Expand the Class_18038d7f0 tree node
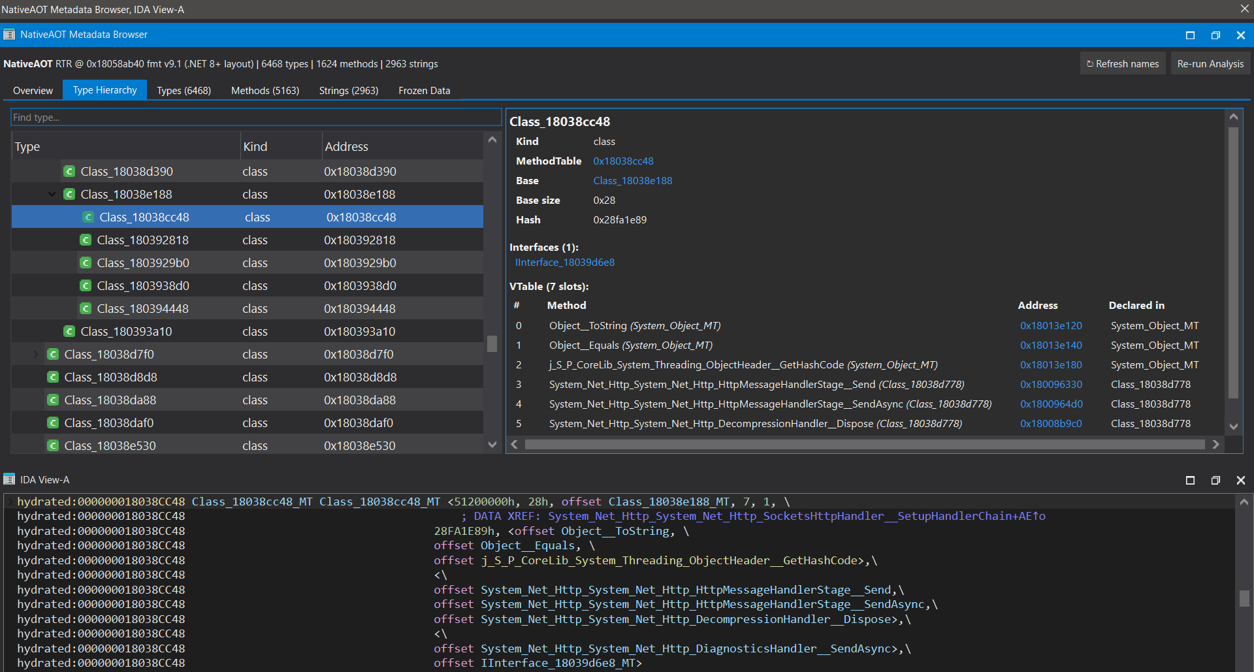Image resolution: width=1254 pixels, height=672 pixels. point(36,355)
